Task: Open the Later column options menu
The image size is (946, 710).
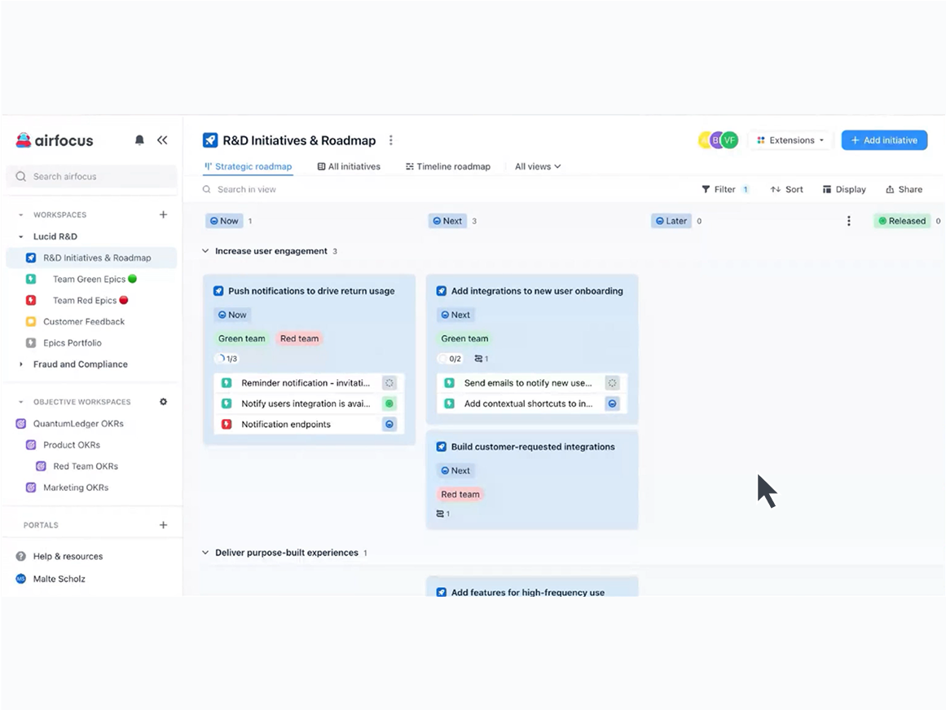Action: [x=848, y=221]
